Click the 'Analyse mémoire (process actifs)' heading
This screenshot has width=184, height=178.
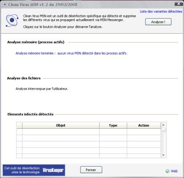click(x=36, y=42)
